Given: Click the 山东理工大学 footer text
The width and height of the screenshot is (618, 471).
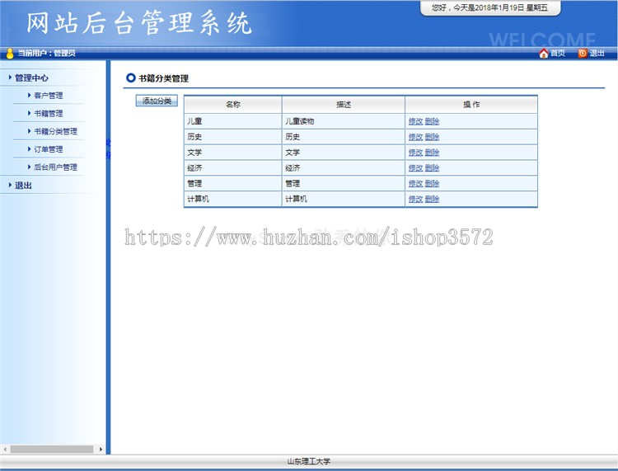Looking at the screenshot, I should click(x=309, y=461).
